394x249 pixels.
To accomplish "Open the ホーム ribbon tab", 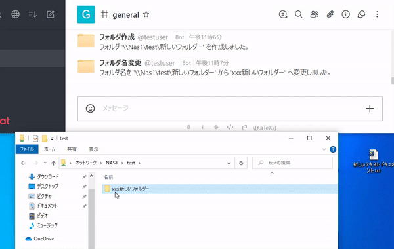I will 49,149.
